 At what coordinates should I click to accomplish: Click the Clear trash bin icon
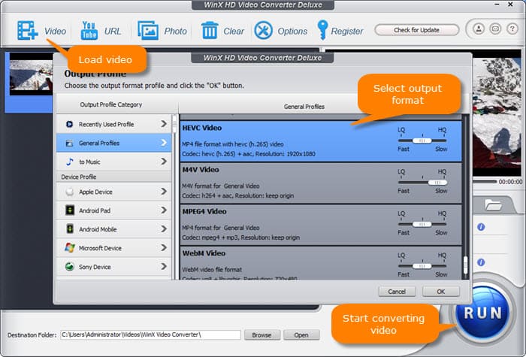pos(210,30)
